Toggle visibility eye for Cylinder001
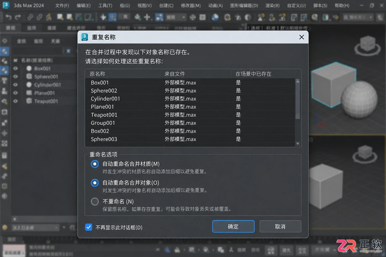Screen dimensions: 386x257 coord(16,85)
